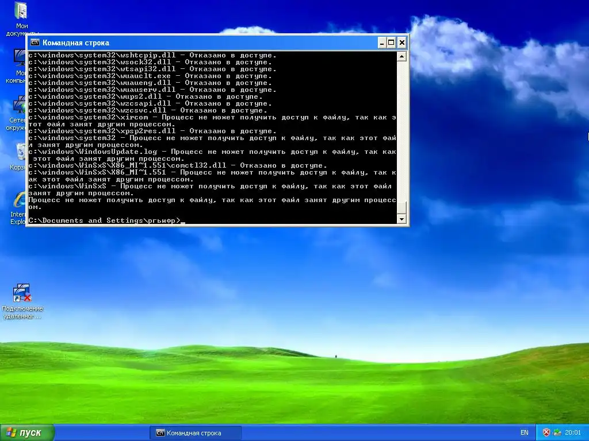Click the system32\xircom output line

pyautogui.click(x=212, y=121)
